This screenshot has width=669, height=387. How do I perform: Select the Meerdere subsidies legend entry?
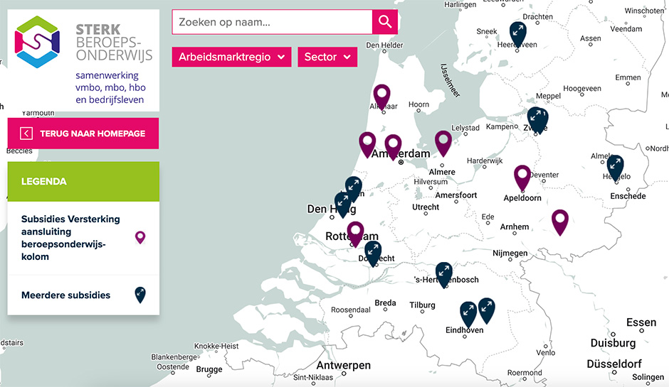pyautogui.click(x=66, y=295)
